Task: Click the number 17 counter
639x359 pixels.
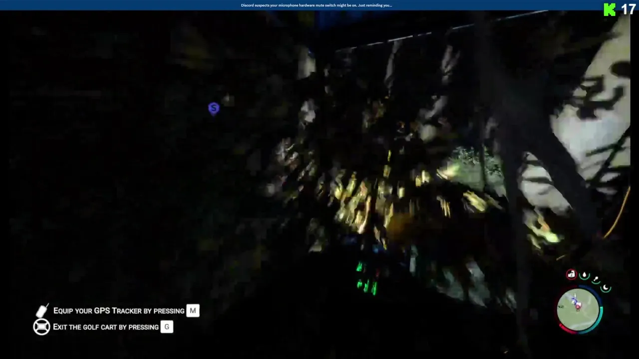Action: coord(628,9)
